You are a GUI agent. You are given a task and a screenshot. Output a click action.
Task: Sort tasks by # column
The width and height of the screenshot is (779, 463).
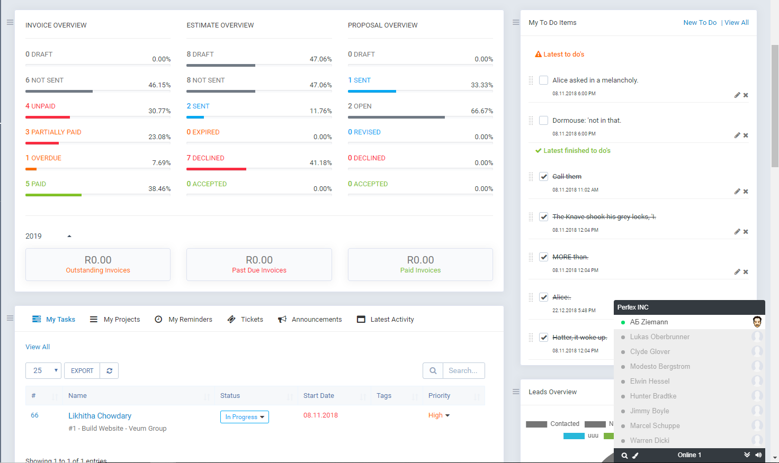pyautogui.click(x=43, y=396)
